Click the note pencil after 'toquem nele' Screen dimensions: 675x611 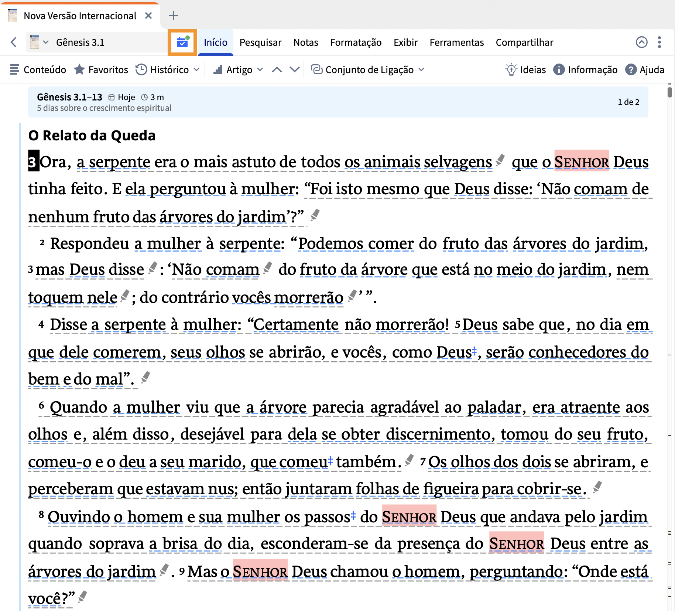pos(126,296)
